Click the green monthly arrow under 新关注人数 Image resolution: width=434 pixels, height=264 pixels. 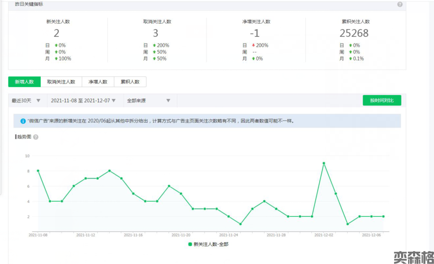coord(56,59)
